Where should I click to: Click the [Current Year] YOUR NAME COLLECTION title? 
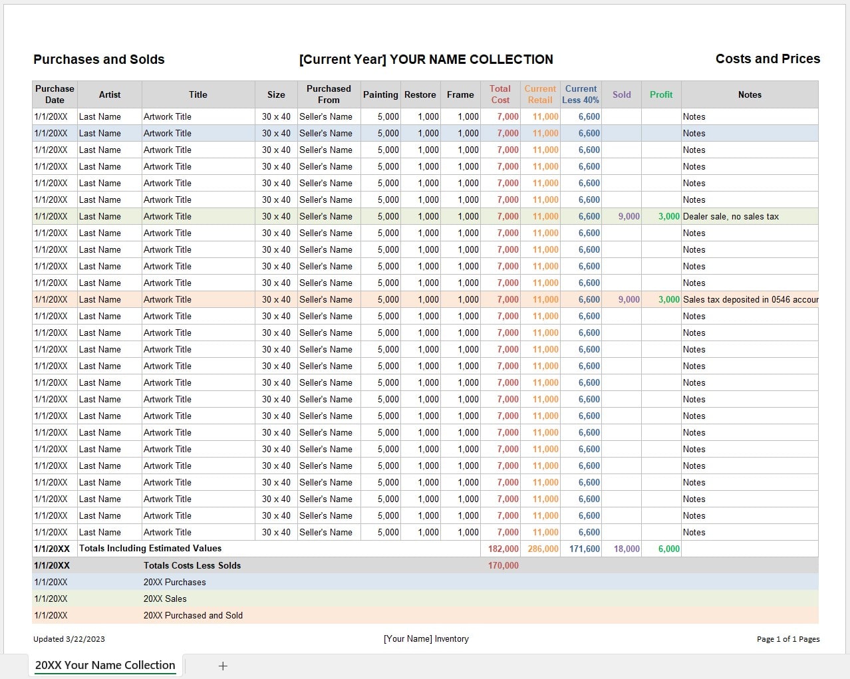point(426,59)
